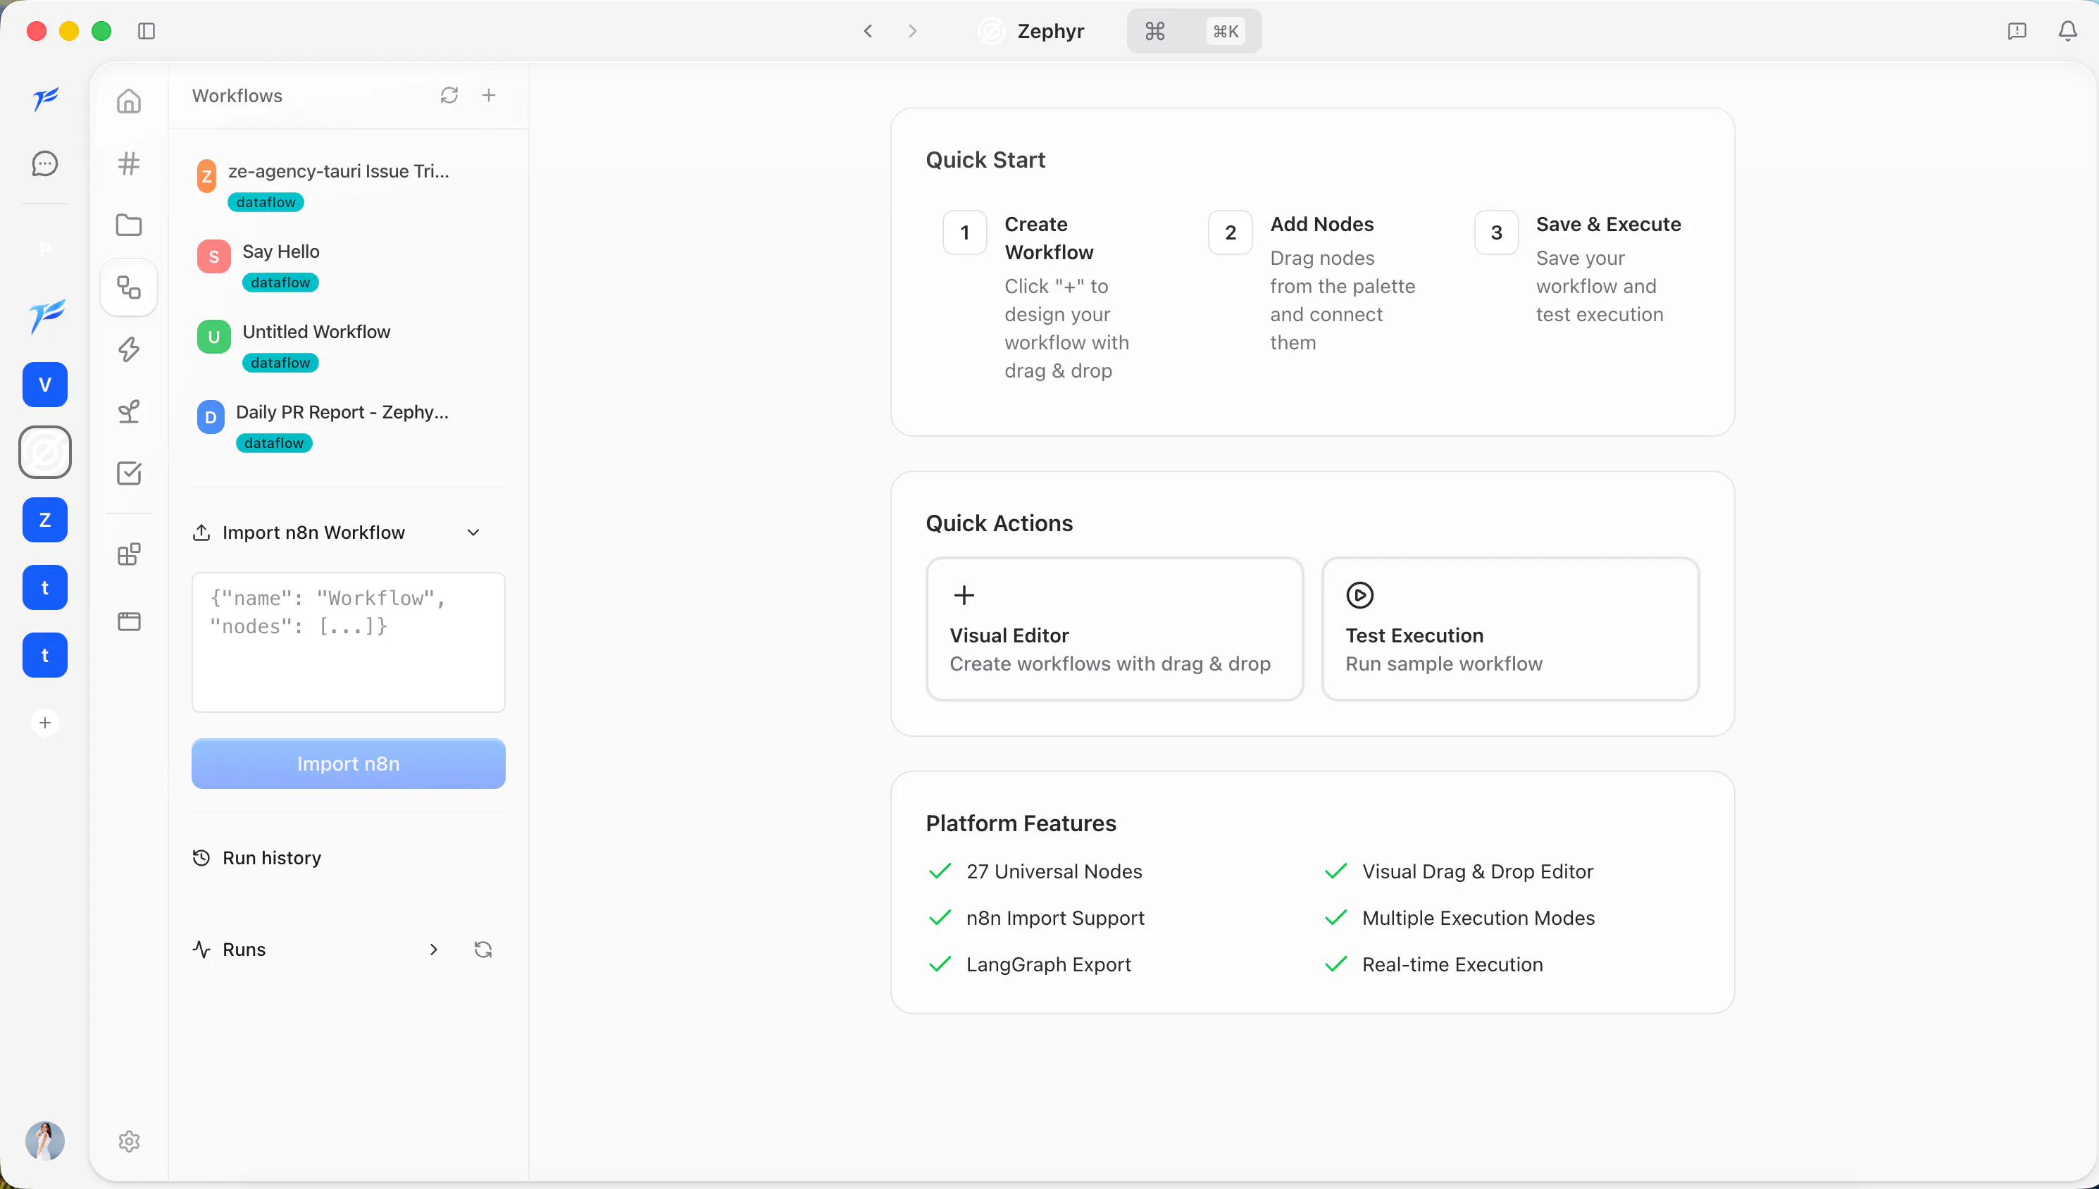Open the feedback message icon
The image size is (2099, 1189).
(2017, 31)
